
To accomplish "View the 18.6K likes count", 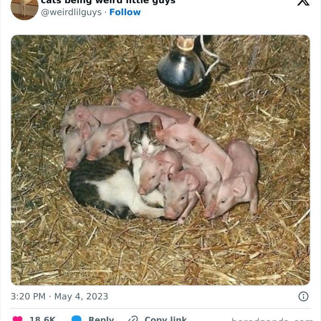I will pyautogui.click(x=42, y=319).
